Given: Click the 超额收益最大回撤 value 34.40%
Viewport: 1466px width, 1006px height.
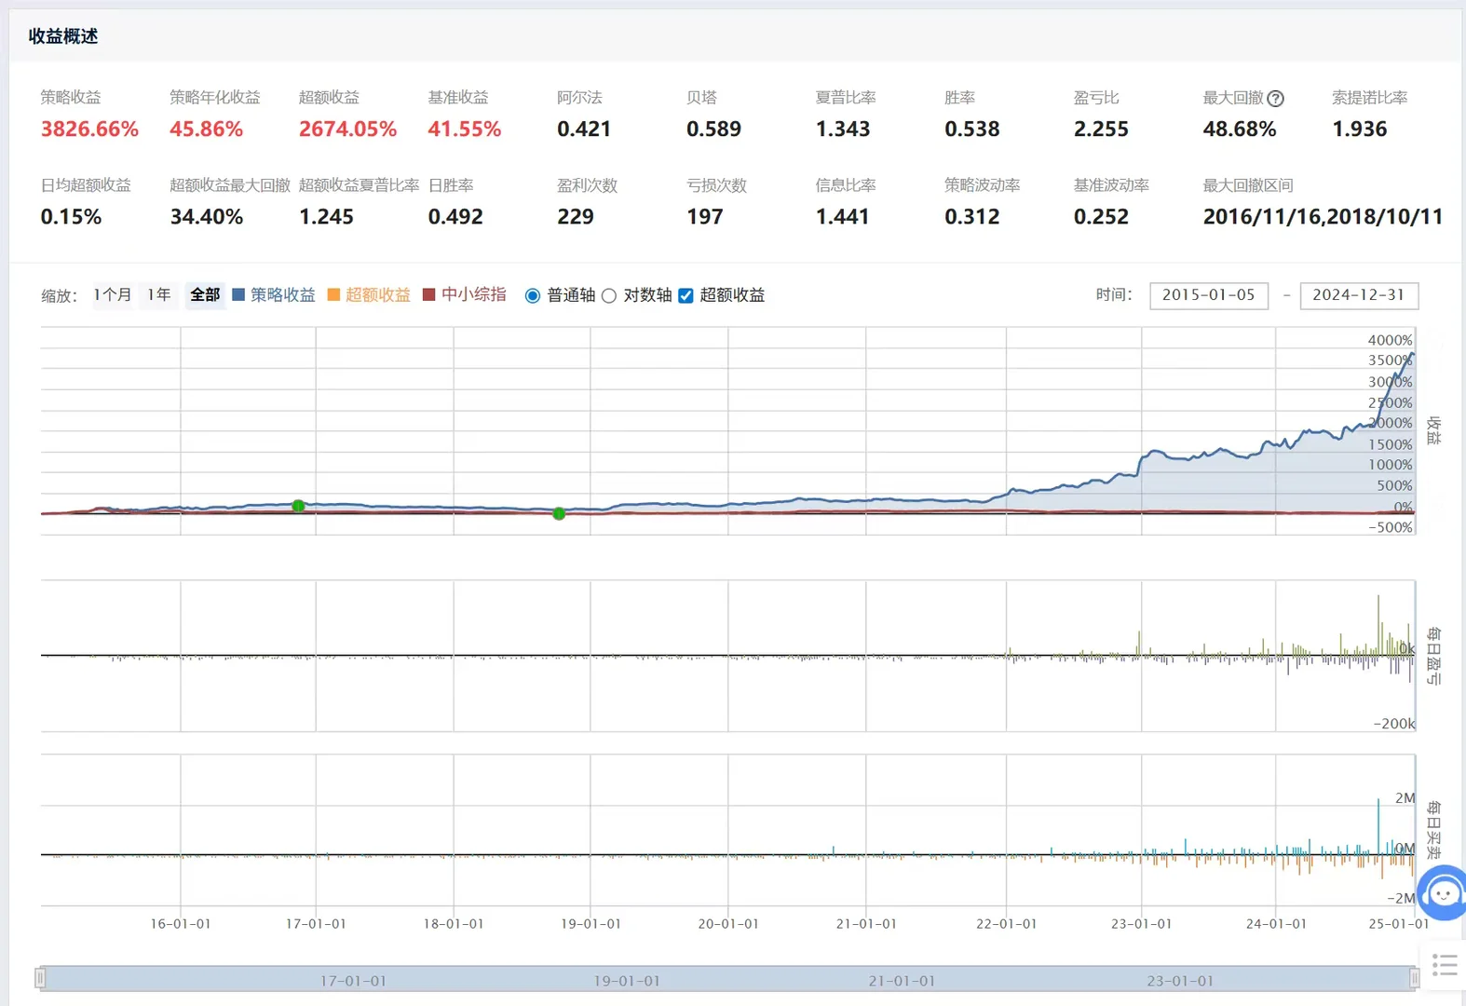Looking at the screenshot, I should (206, 216).
